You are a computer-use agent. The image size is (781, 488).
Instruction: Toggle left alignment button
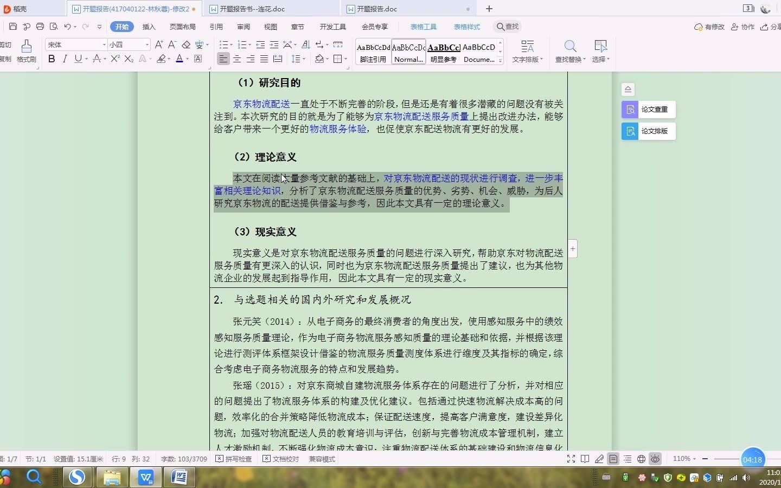(223, 59)
